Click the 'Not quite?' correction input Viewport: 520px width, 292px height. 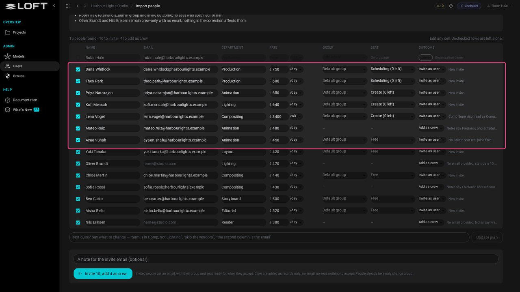[x=269, y=237]
